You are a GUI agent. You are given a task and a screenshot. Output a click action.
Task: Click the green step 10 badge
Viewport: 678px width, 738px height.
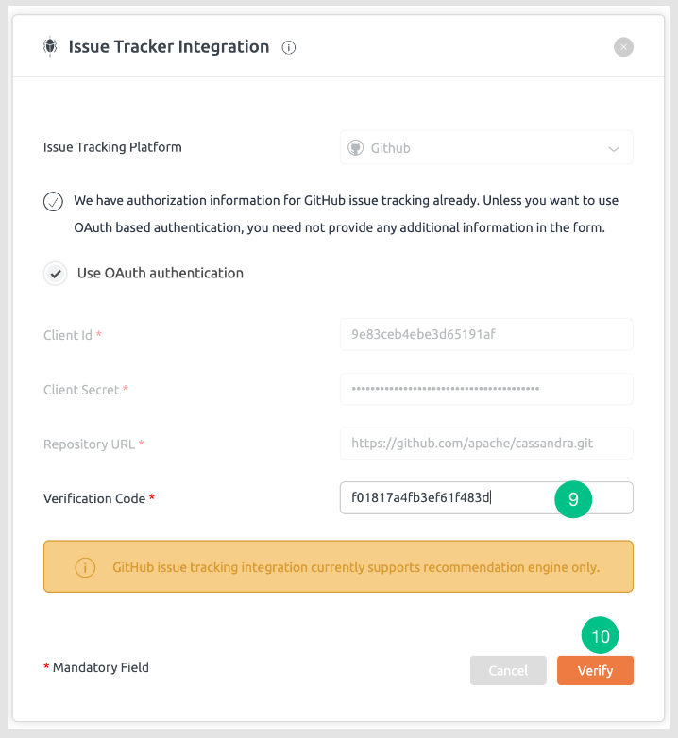(x=600, y=635)
